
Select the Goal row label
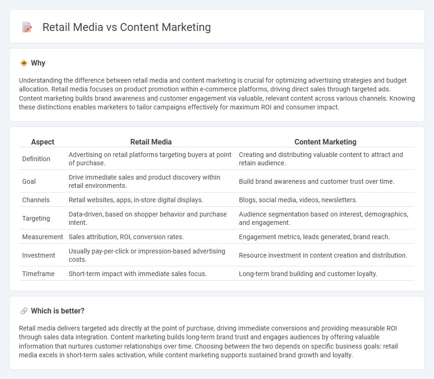[x=29, y=181]
